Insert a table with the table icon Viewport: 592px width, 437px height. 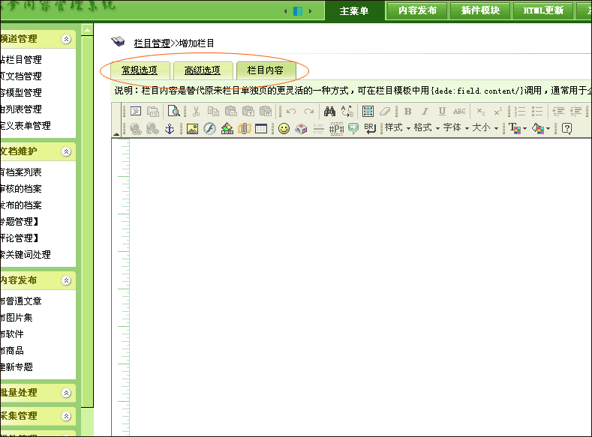point(261,128)
